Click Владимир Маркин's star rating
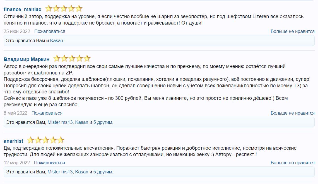 point(72,59)
